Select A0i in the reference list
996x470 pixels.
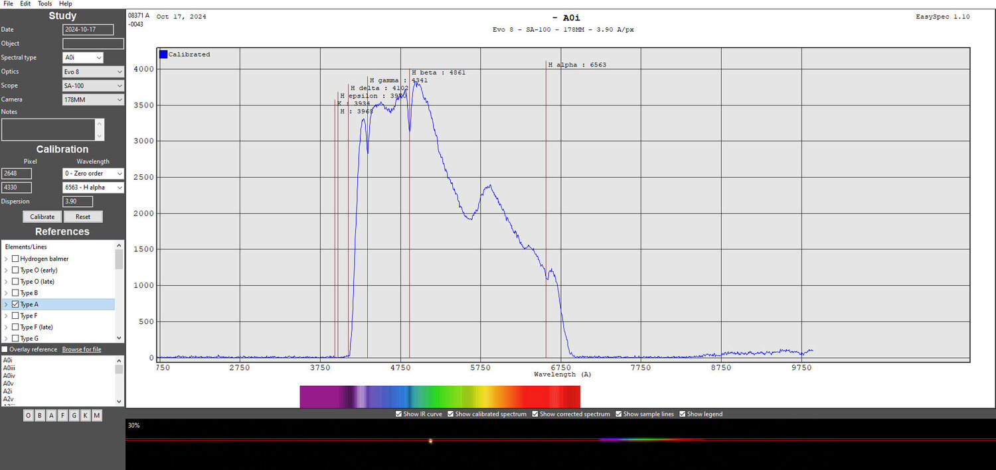[x=8, y=360]
